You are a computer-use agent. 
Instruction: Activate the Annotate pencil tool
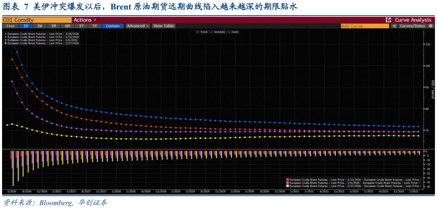(x=218, y=32)
